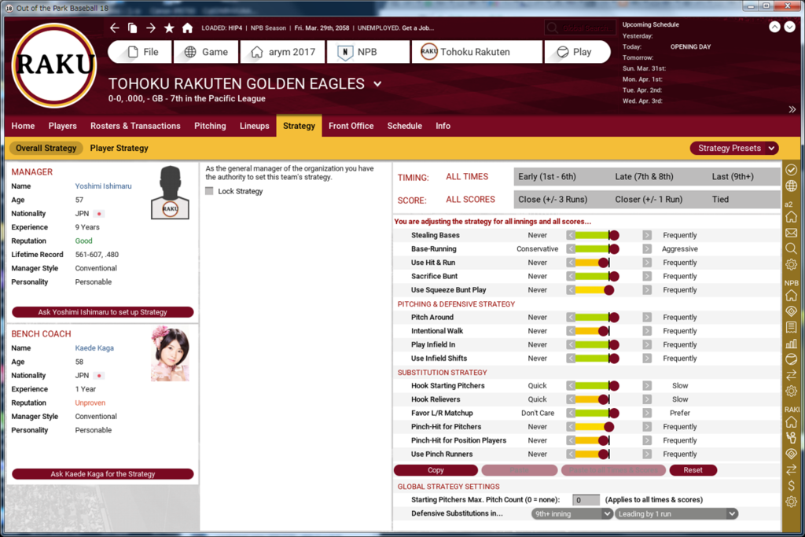
Task: Switch to the Pitching tab
Action: point(210,126)
